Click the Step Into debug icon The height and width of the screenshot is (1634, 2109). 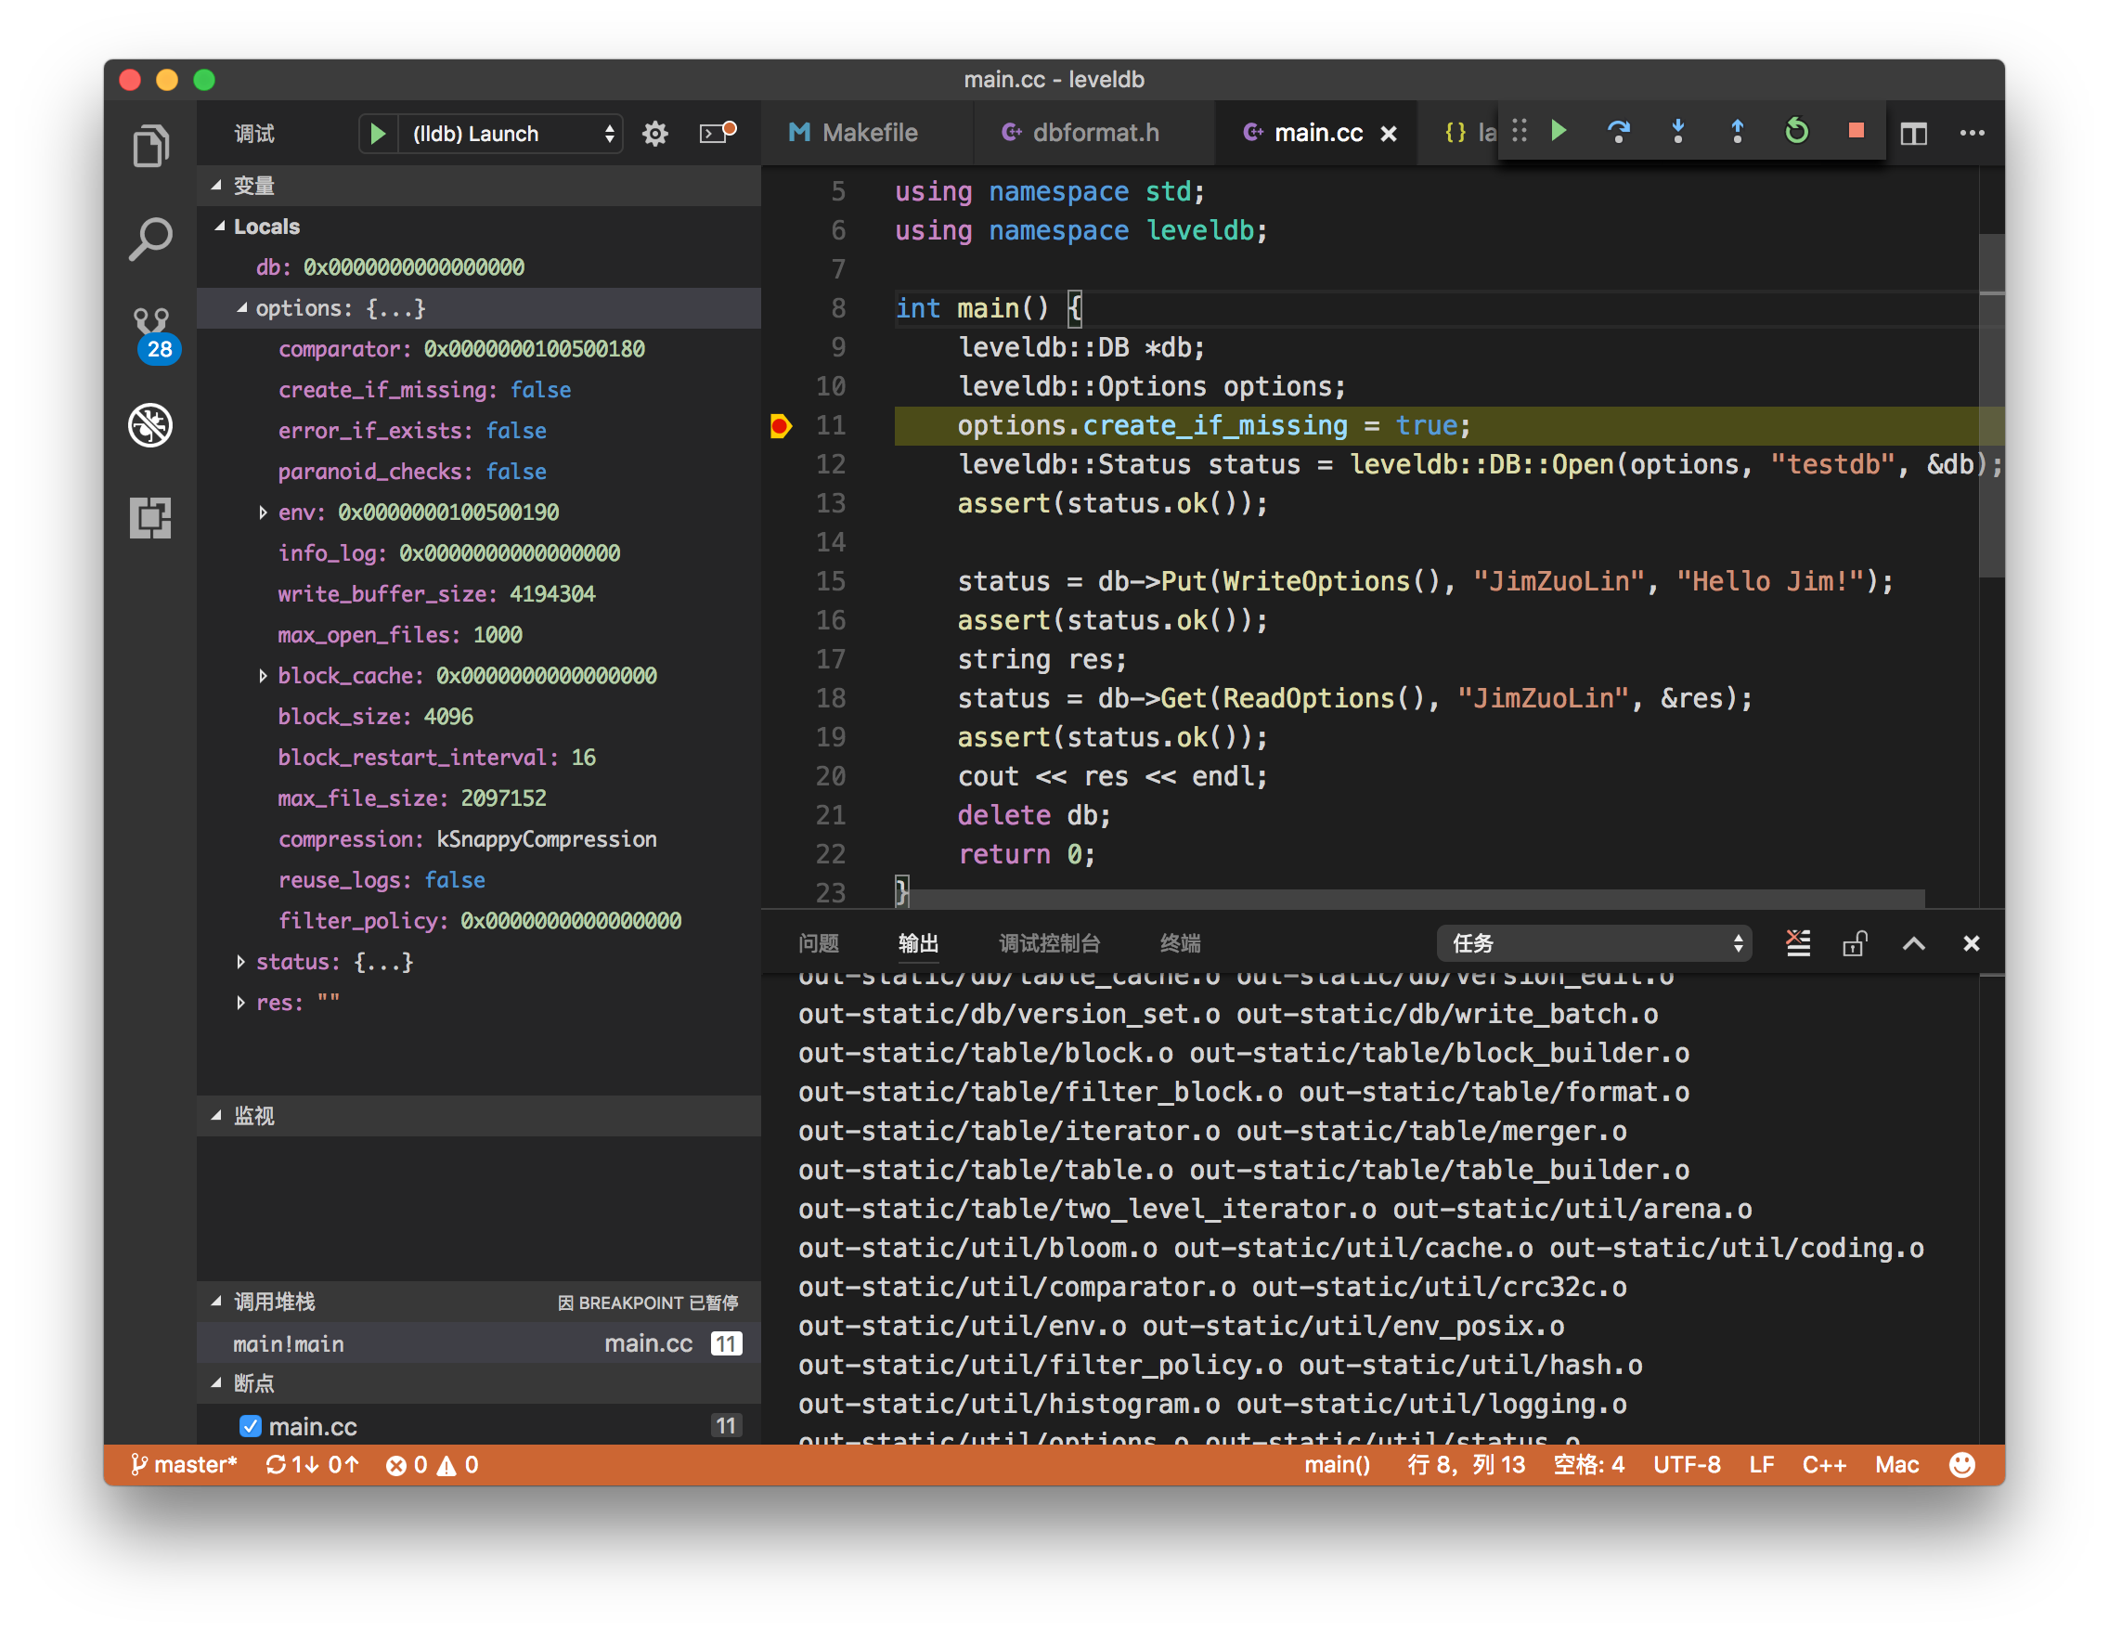pos(1678,131)
